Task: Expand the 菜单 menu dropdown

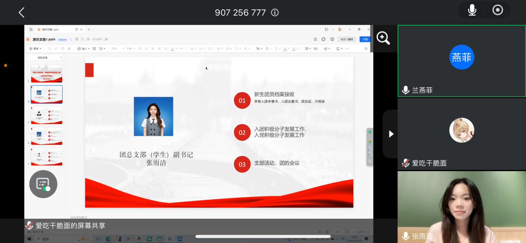Action: (36, 49)
